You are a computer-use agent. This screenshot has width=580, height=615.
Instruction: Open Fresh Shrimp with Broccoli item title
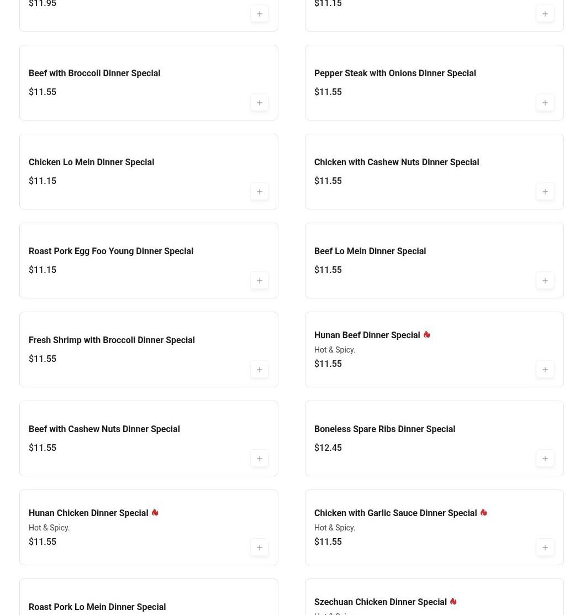coord(112,340)
